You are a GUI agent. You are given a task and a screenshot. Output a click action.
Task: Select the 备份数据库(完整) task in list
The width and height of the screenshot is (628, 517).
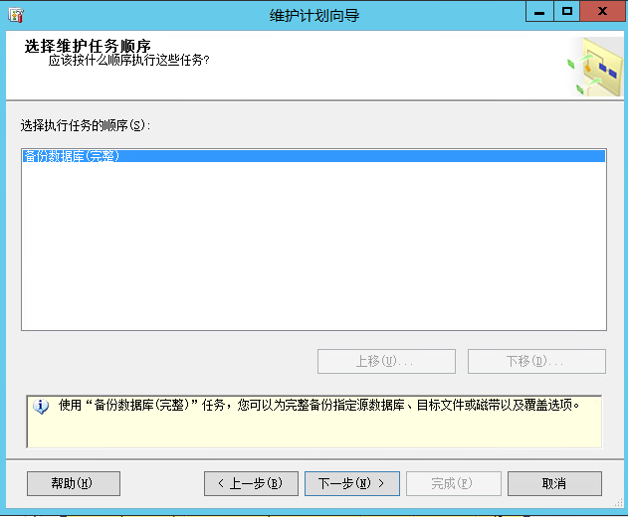coord(72,156)
